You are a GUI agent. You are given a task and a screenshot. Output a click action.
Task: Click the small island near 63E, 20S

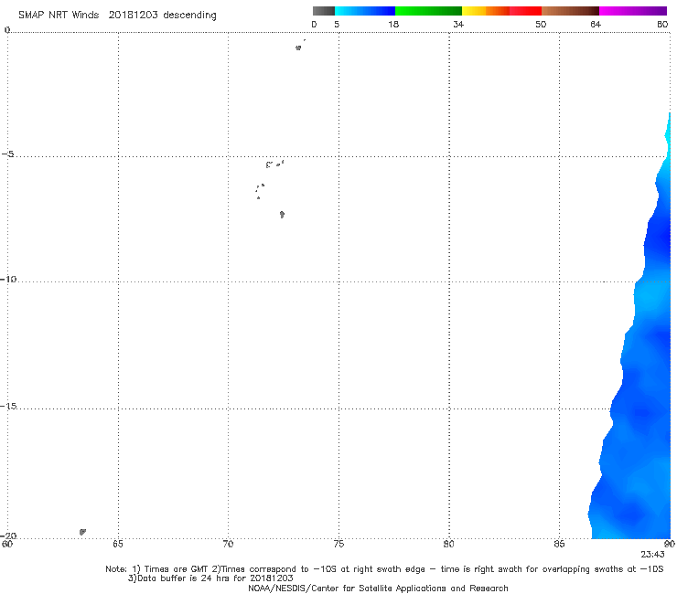coord(82,532)
